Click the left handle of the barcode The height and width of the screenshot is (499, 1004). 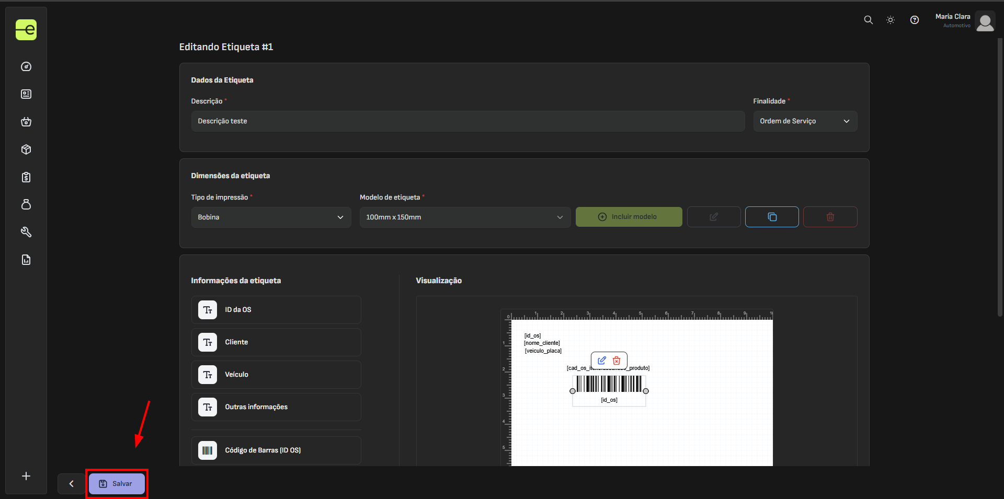coord(573,391)
